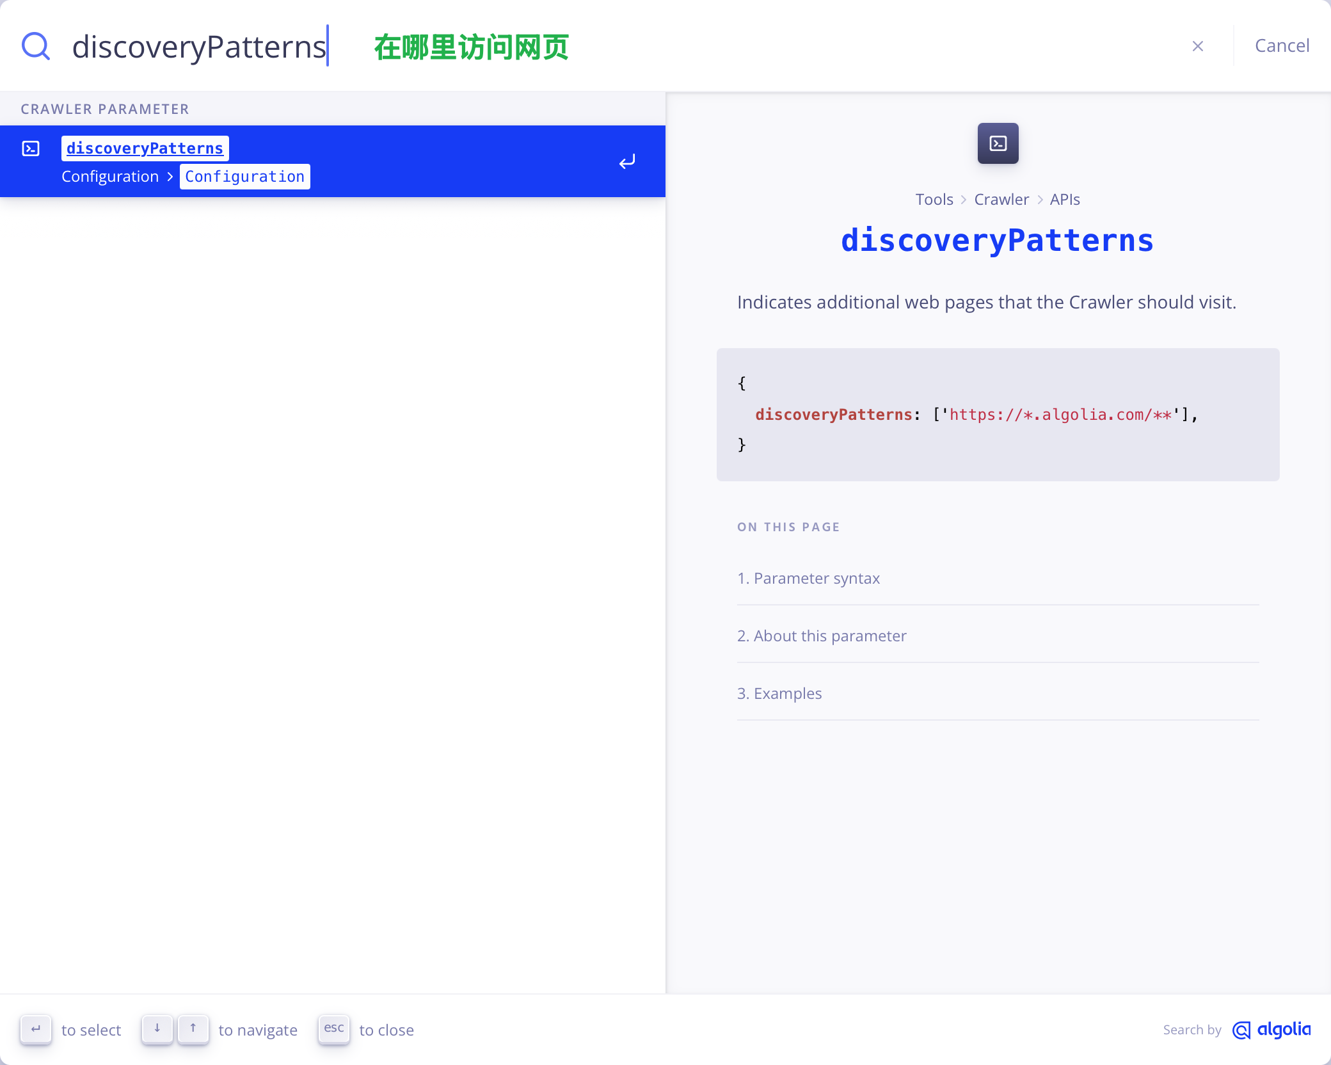Open the Algolia logo link

tap(1271, 1030)
